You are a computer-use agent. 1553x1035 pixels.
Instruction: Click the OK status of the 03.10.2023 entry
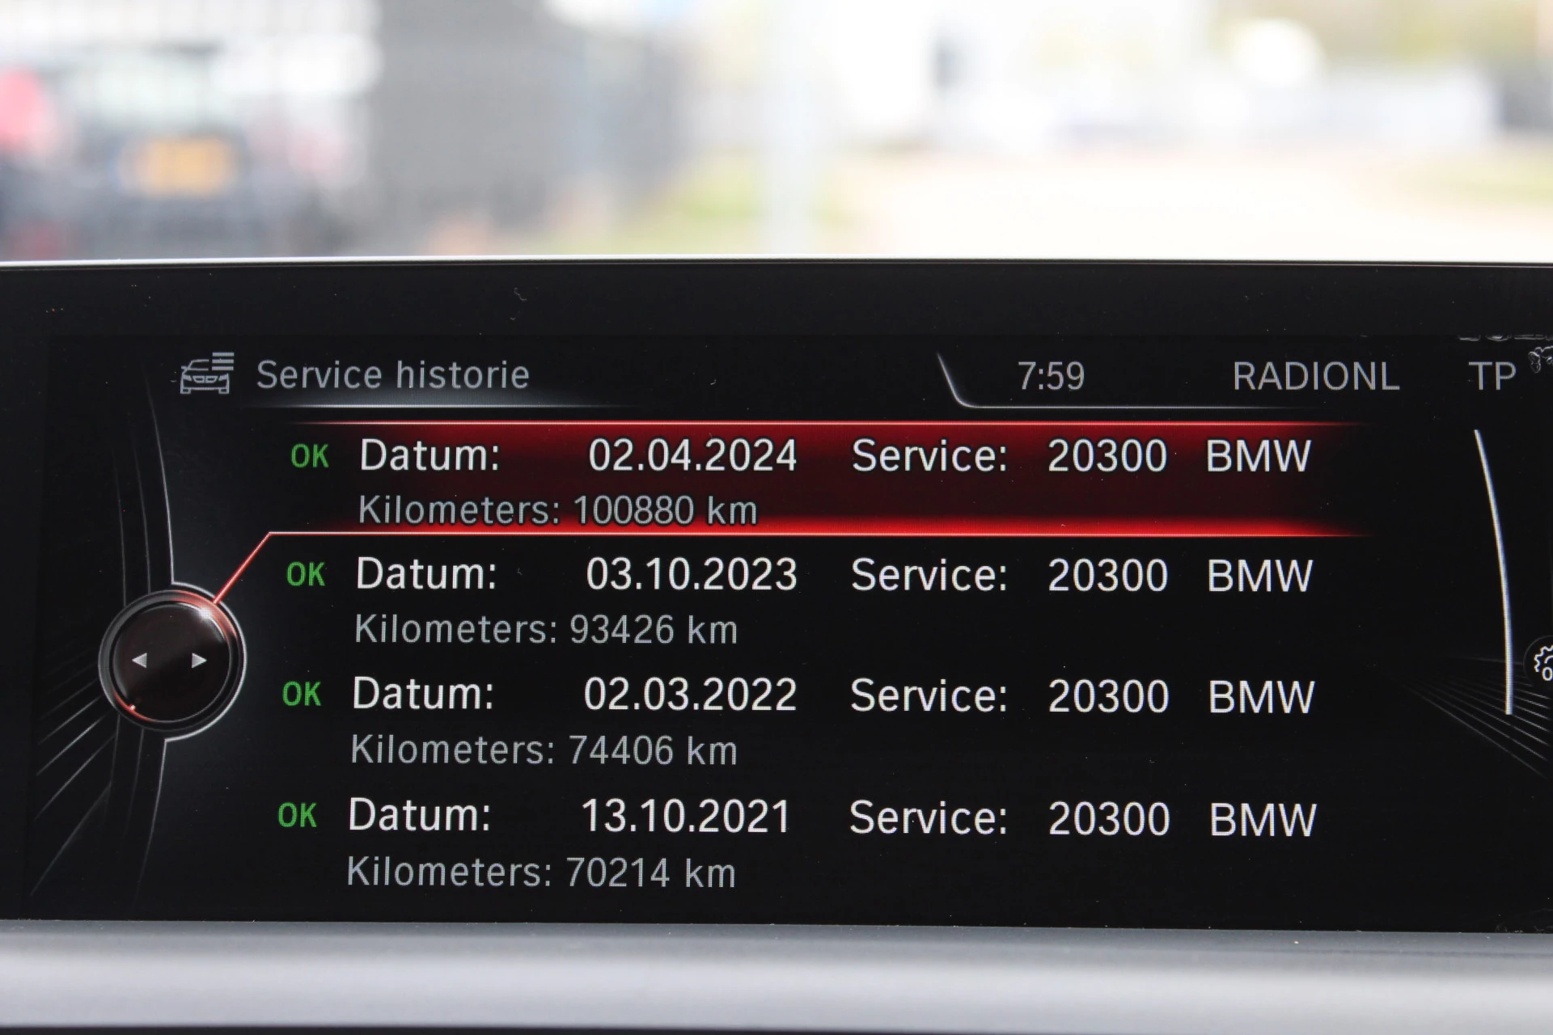[306, 575]
